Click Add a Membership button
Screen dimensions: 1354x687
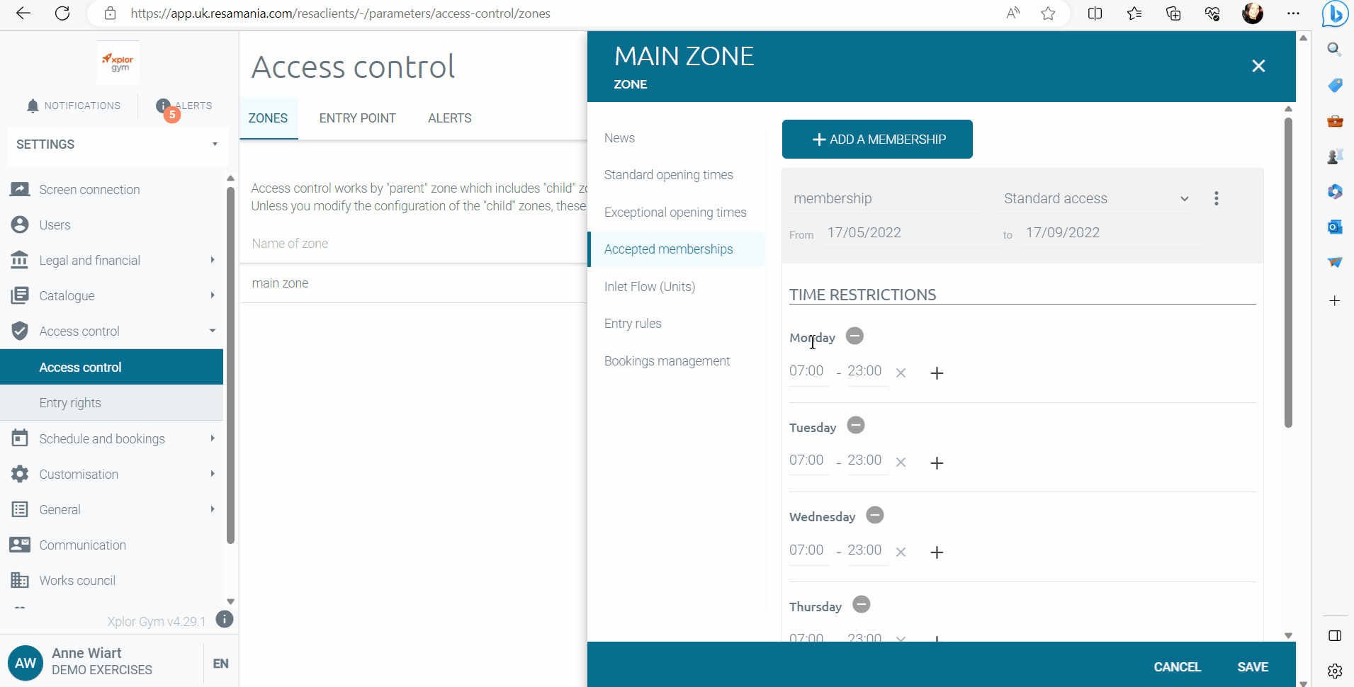pyautogui.click(x=876, y=140)
